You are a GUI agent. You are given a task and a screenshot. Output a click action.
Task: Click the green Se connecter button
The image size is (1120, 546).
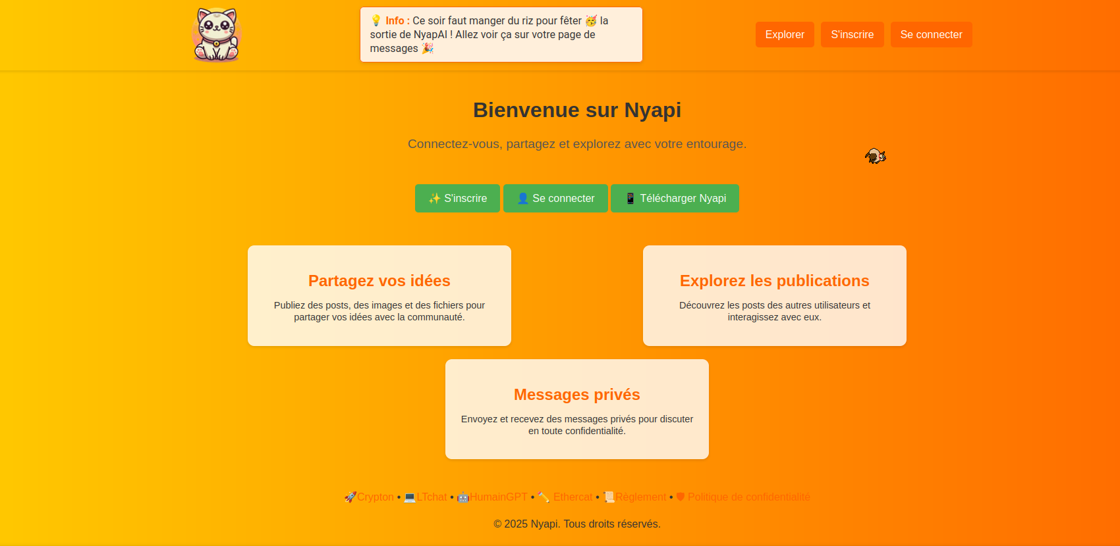click(x=555, y=199)
